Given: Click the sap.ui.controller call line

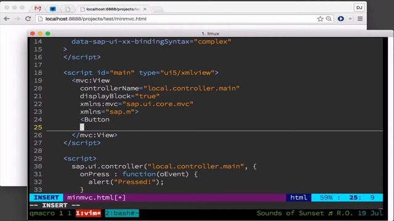Looking at the screenshot, I should 164,166.
